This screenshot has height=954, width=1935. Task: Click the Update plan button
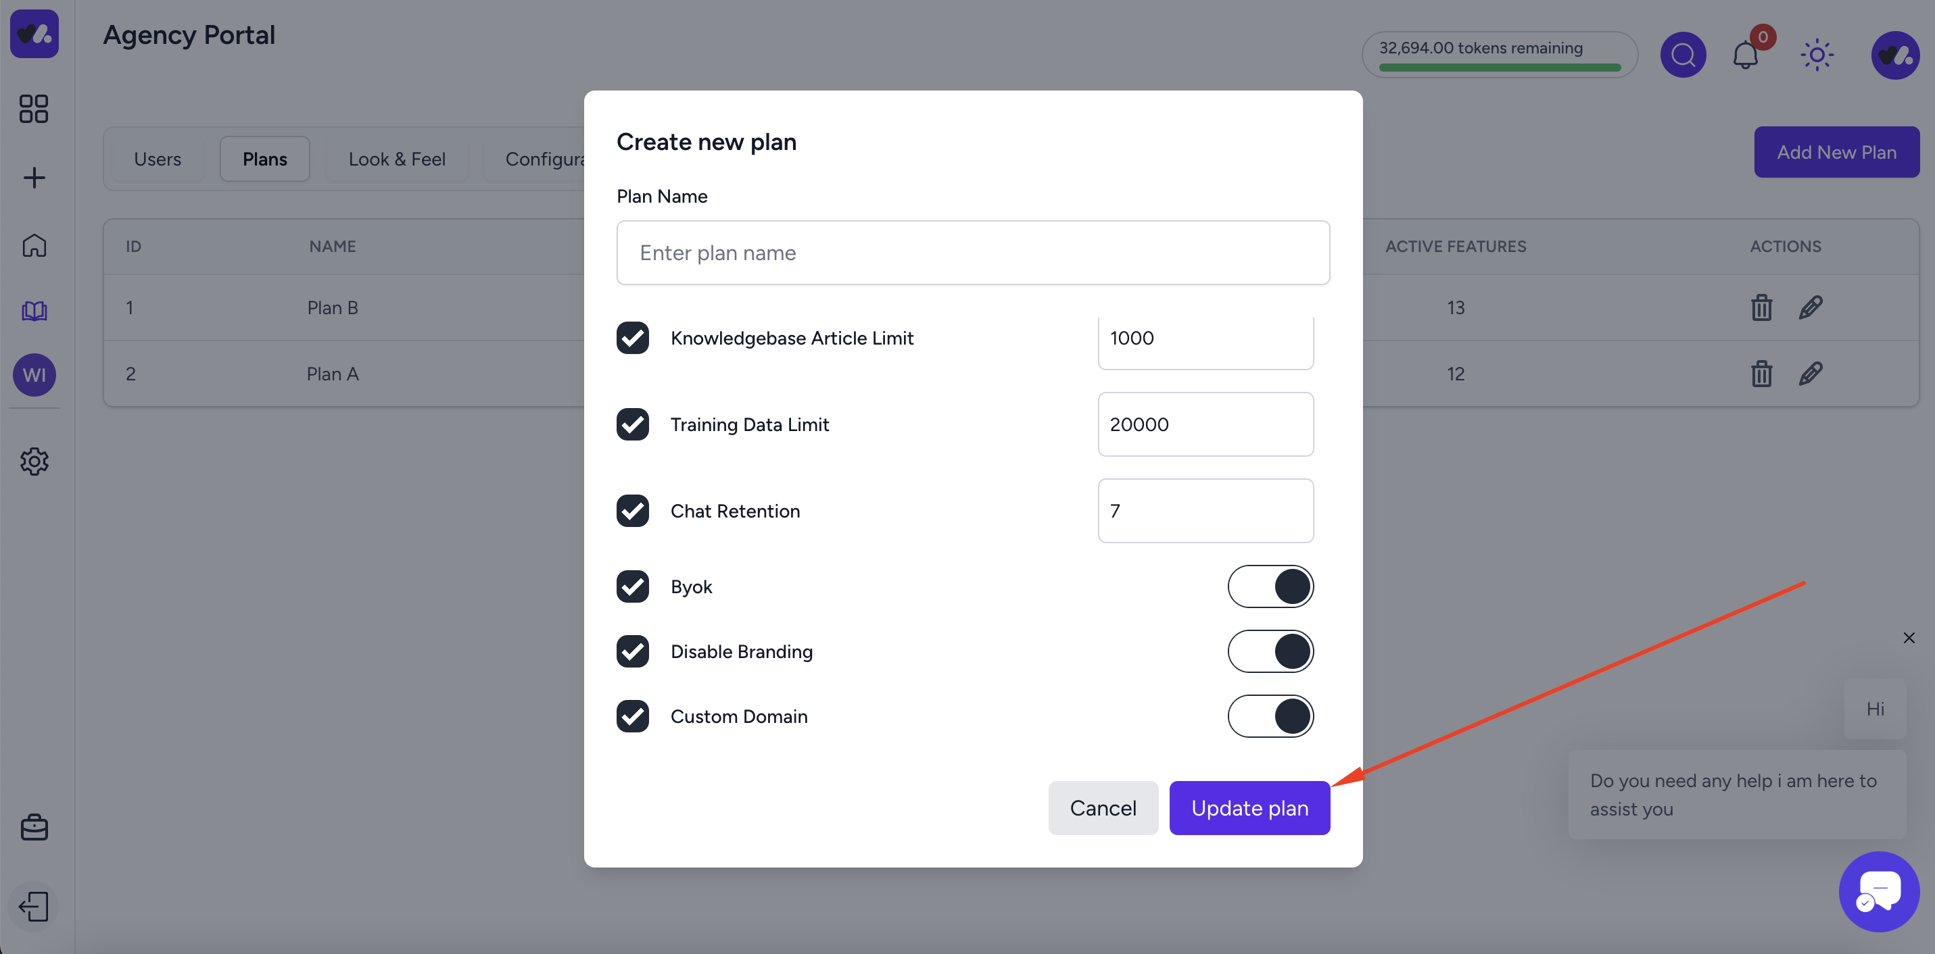tap(1249, 807)
